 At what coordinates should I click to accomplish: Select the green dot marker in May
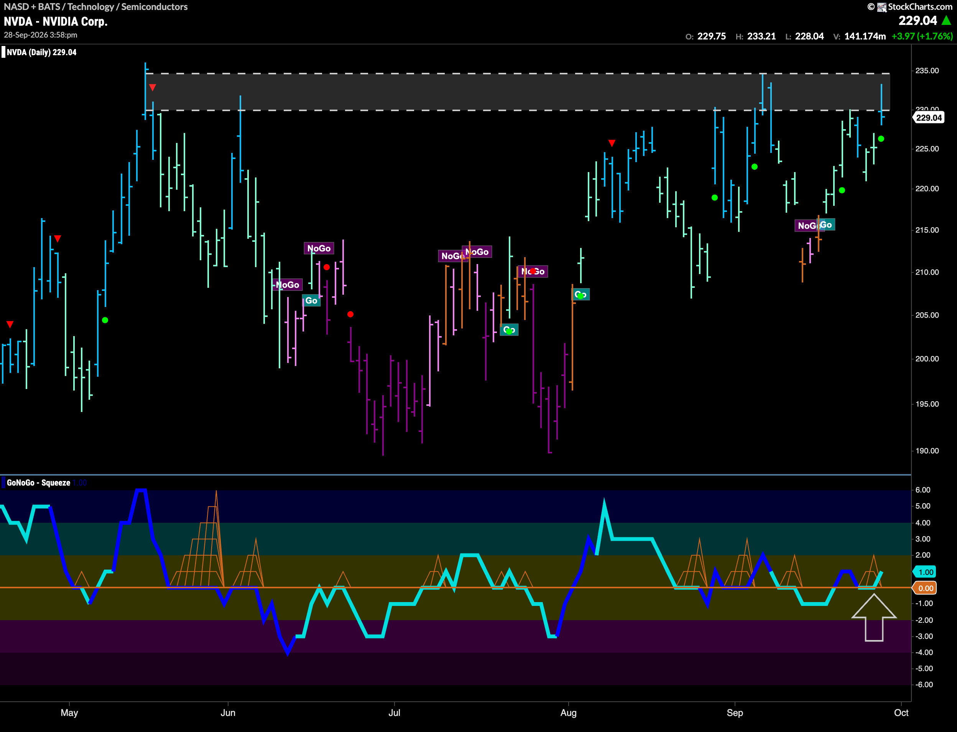(x=105, y=320)
